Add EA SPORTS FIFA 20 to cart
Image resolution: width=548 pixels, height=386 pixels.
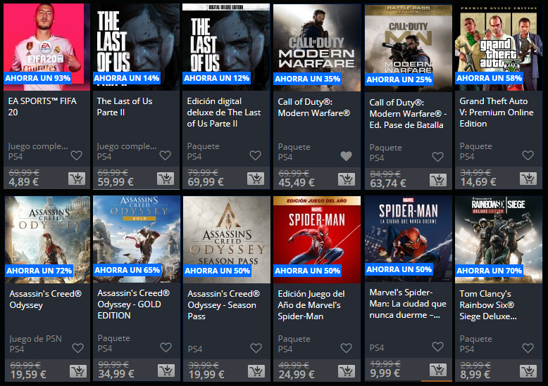pos(77,179)
